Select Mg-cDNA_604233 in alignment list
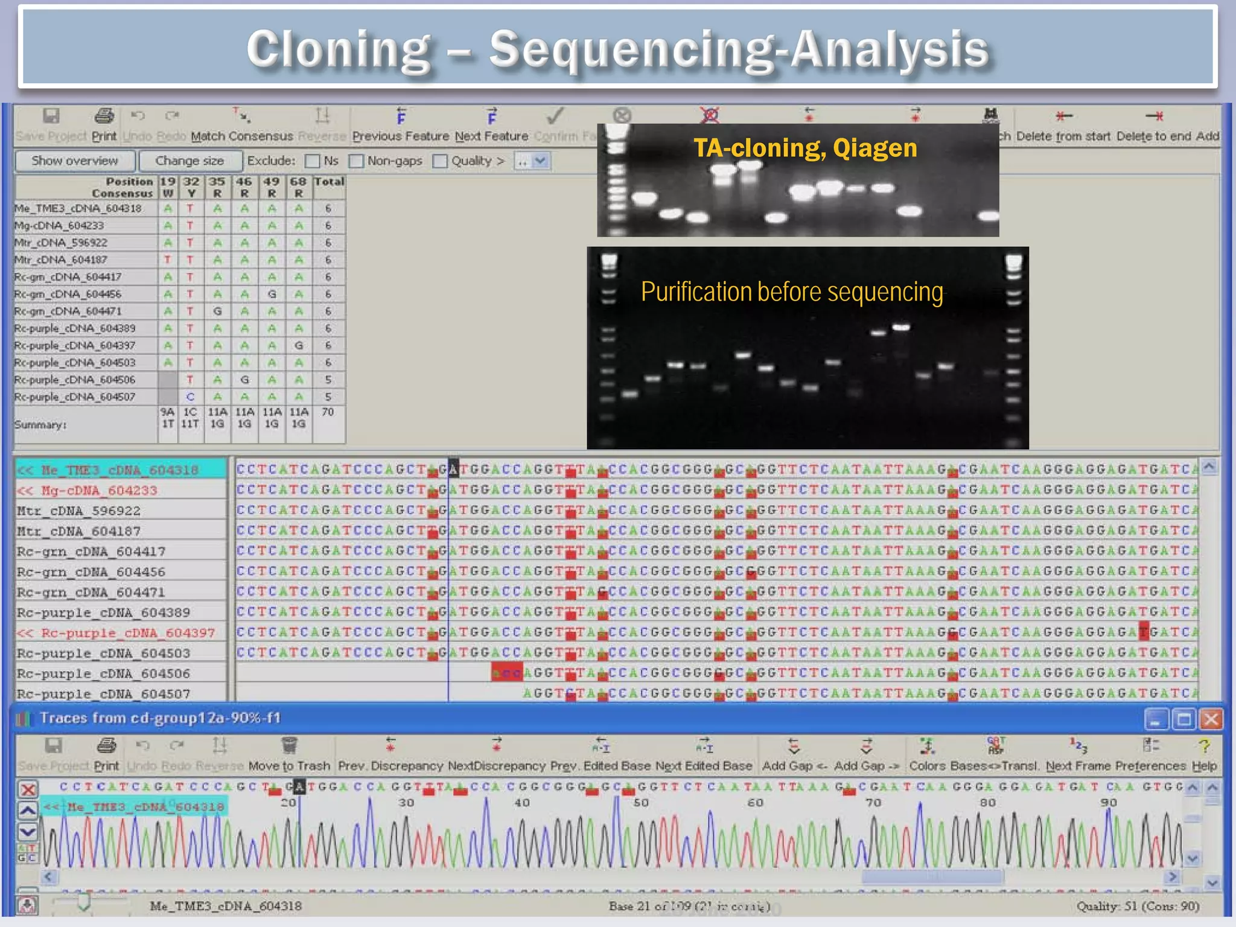This screenshot has width=1236, height=927. click(x=121, y=490)
